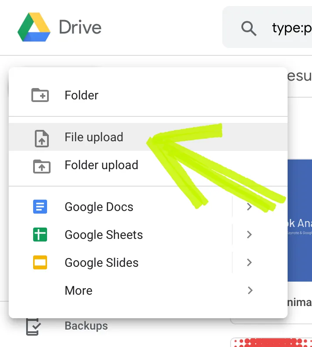Image resolution: width=312 pixels, height=347 pixels.
Task: Click the File upload icon
Action: point(42,139)
